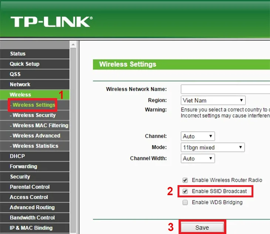Go to Wireless Security page
Screen dimensions: 270x234
point(35,115)
